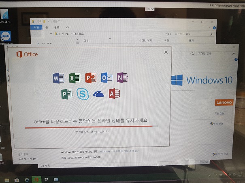Screen dimensions: 245x183
Task: Click the 다운로드 검색 search box
Action: [194, 34]
